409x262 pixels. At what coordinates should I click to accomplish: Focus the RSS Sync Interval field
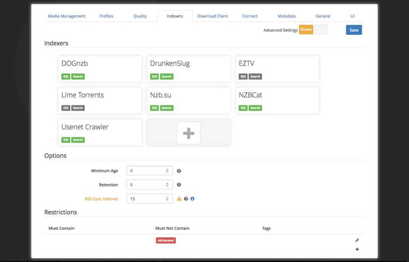tap(149, 199)
